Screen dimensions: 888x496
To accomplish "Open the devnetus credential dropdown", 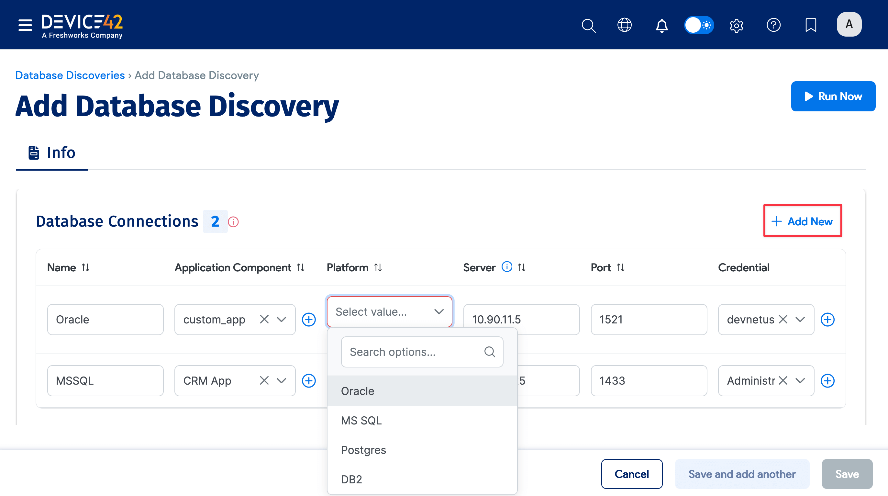I will click(800, 320).
